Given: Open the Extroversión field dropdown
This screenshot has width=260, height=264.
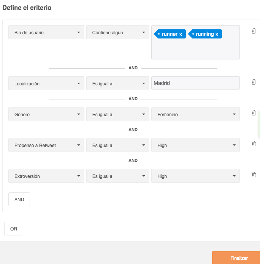Looking at the screenshot, I should tap(46, 176).
